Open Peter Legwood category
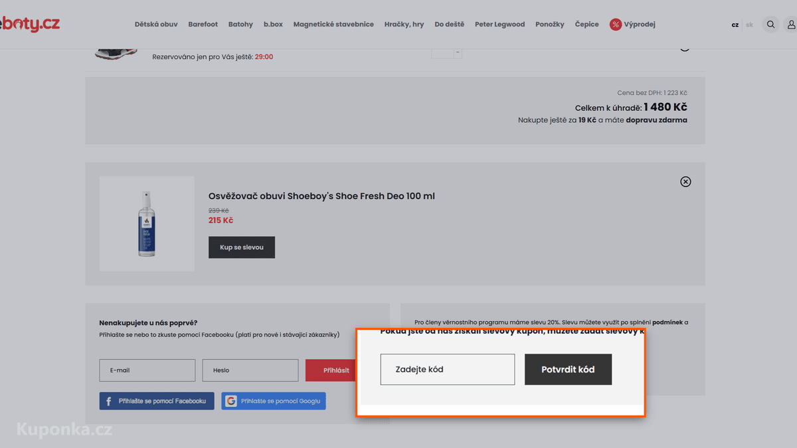The width and height of the screenshot is (797, 448). pos(499,25)
